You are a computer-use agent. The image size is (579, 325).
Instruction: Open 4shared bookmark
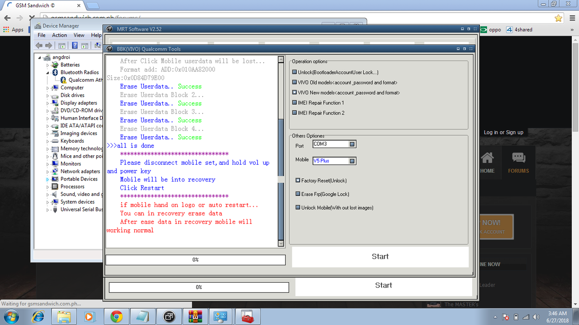click(x=519, y=30)
